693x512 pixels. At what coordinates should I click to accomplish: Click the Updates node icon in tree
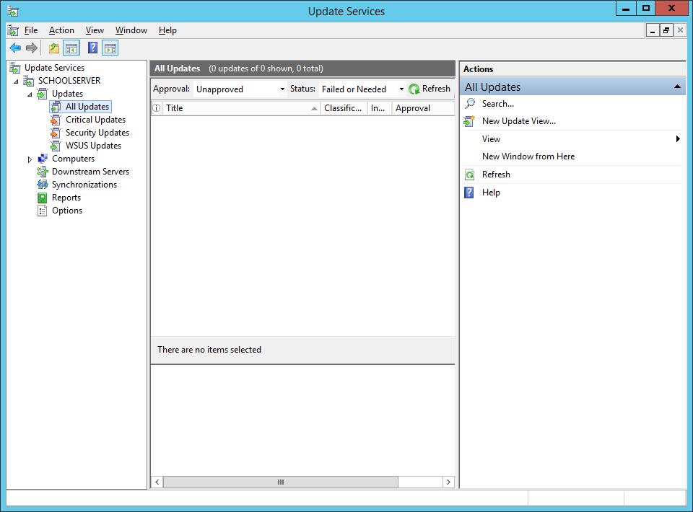[x=43, y=94]
